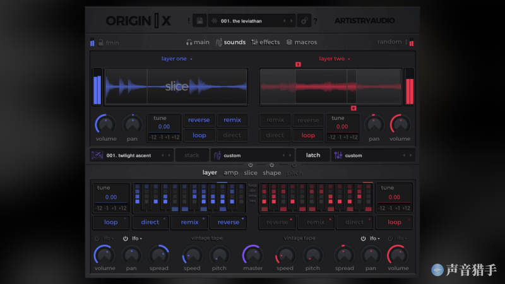The width and height of the screenshot is (505, 284).
Task: Toggle the stack button
Action: coord(192,155)
